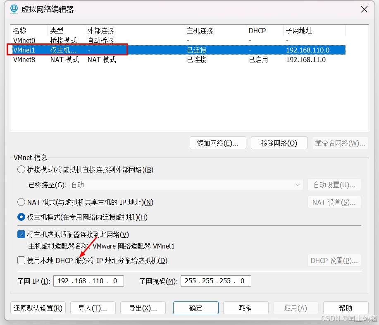The height and width of the screenshot is (325, 379).
Task: Click the 应用(A) button
Action: pos(296,308)
